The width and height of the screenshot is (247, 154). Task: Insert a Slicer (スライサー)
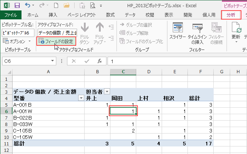click(177, 32)
